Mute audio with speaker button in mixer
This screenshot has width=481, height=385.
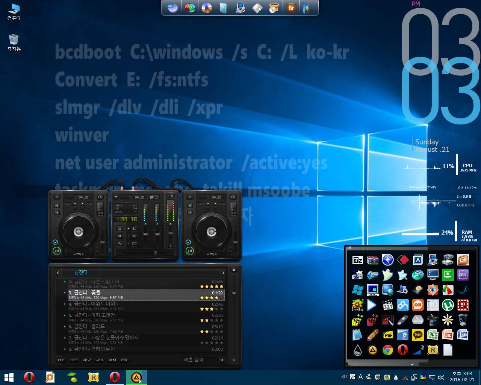point(170,246)
